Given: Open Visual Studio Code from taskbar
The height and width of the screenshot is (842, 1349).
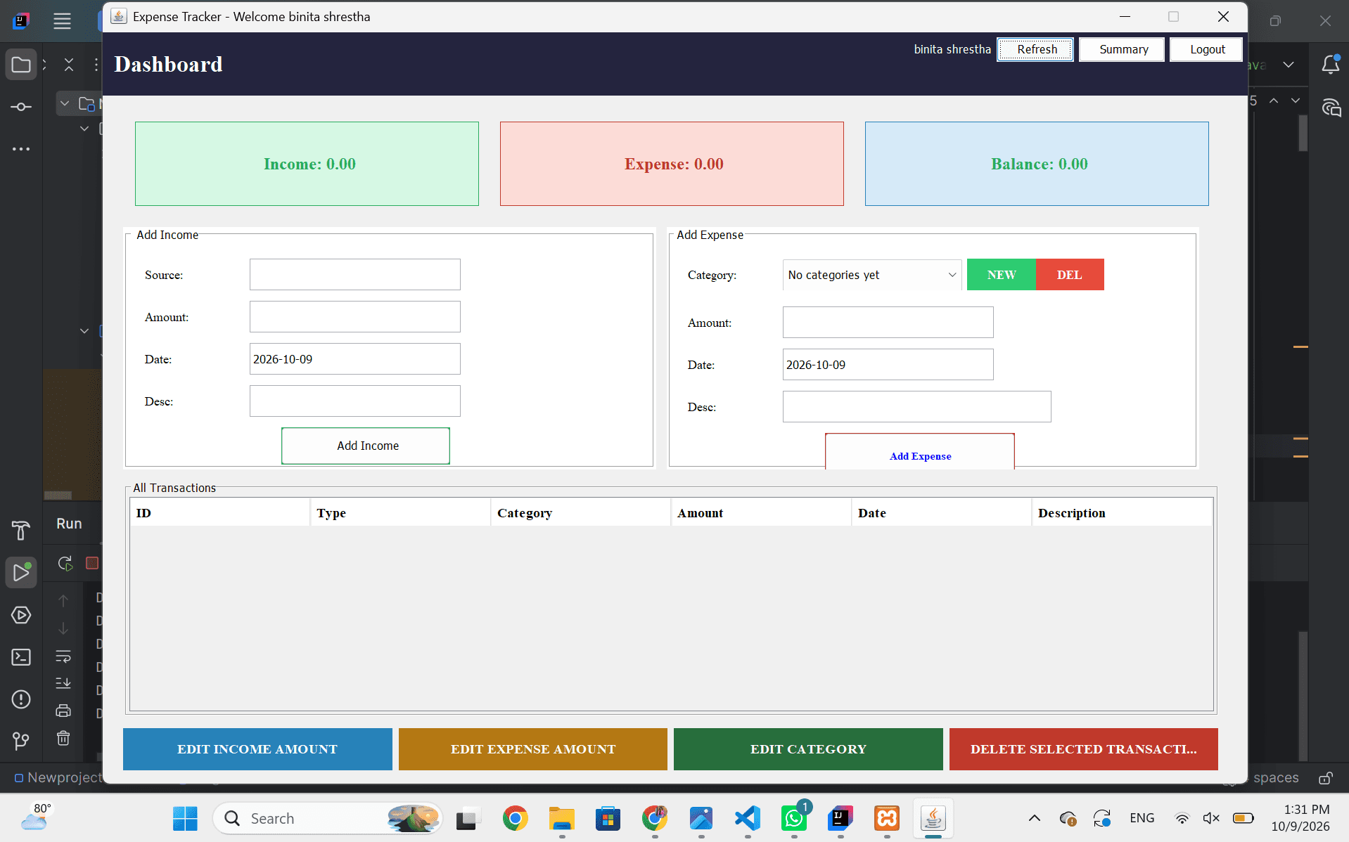Looking at the screenshot, I should click(748, 819).
